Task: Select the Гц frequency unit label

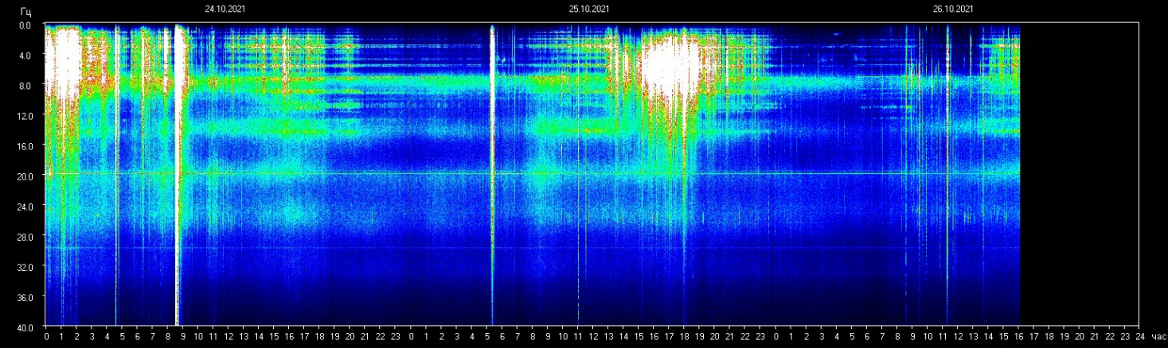Action: tap(26, 12)
